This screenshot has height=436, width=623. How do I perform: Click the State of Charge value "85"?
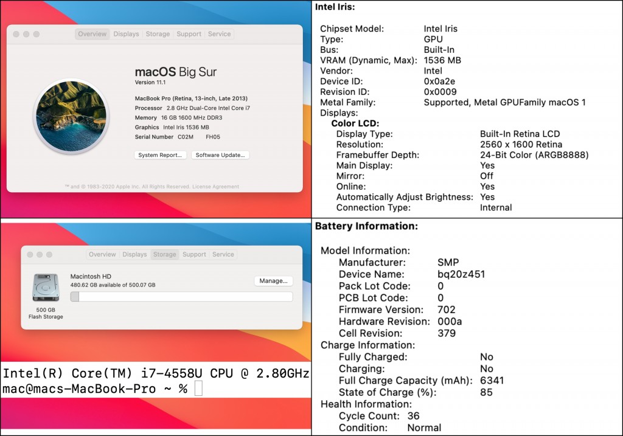click(x=486, y=392)
